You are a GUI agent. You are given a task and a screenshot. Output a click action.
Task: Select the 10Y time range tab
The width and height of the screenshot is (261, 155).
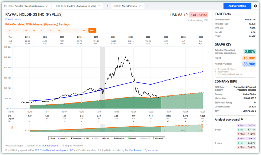click(x=9, y=30)
